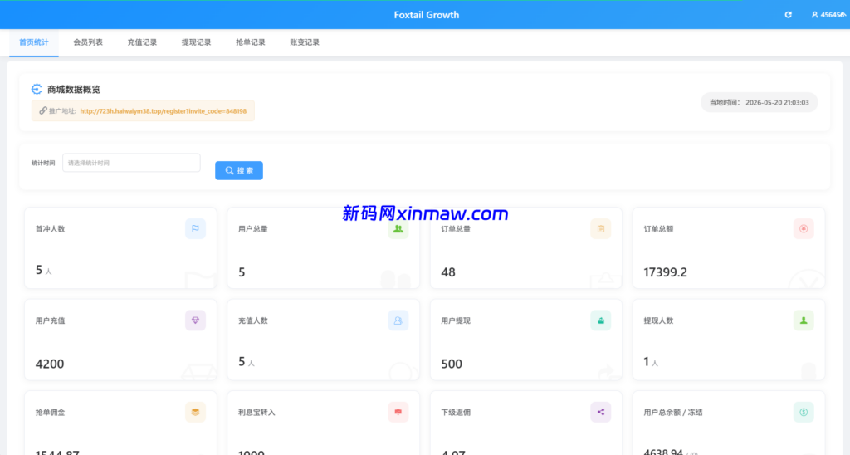
Task: Open the 会员列表 tab
Action: pos(88,42)
